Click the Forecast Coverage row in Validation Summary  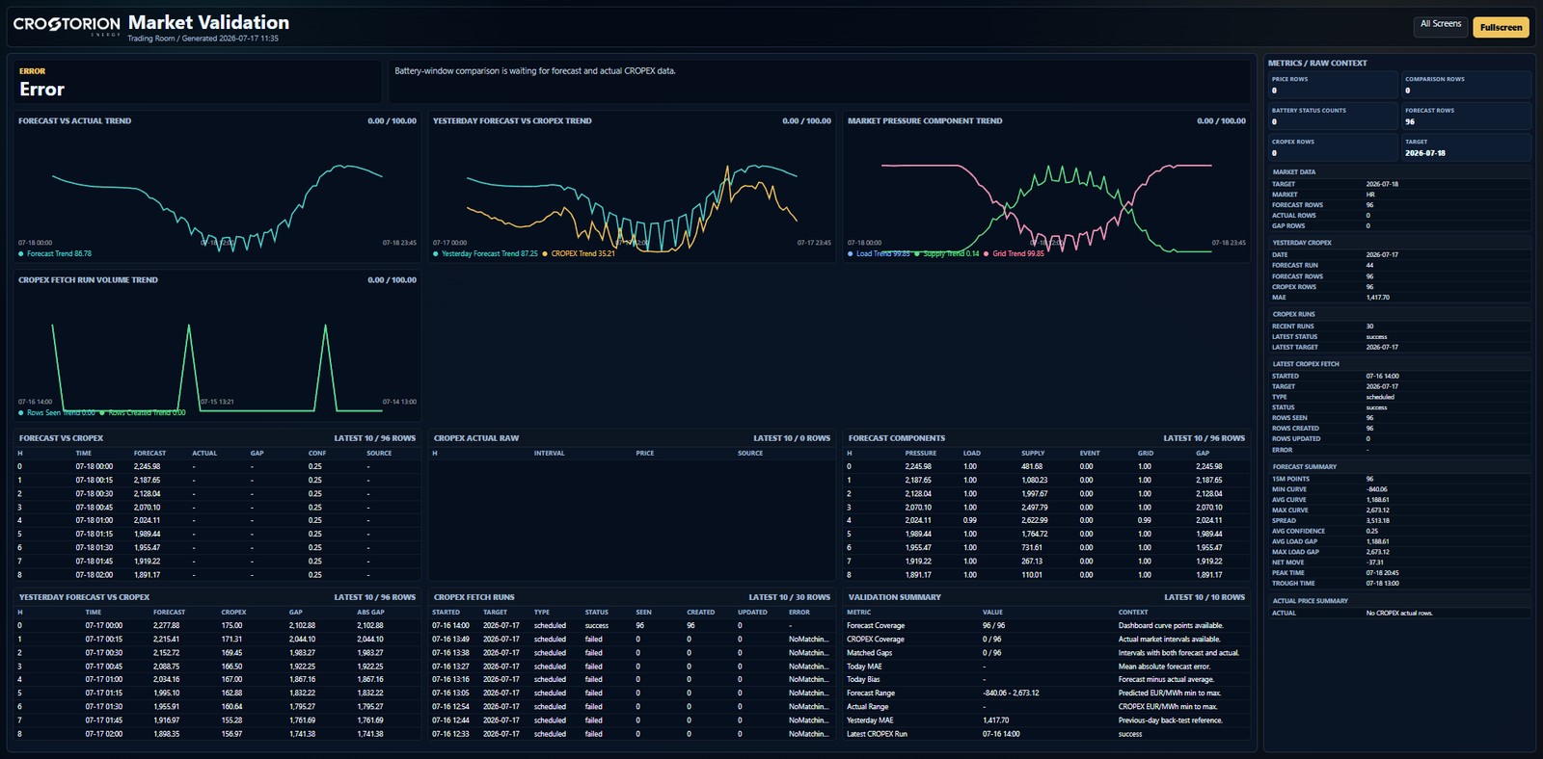1046,625
